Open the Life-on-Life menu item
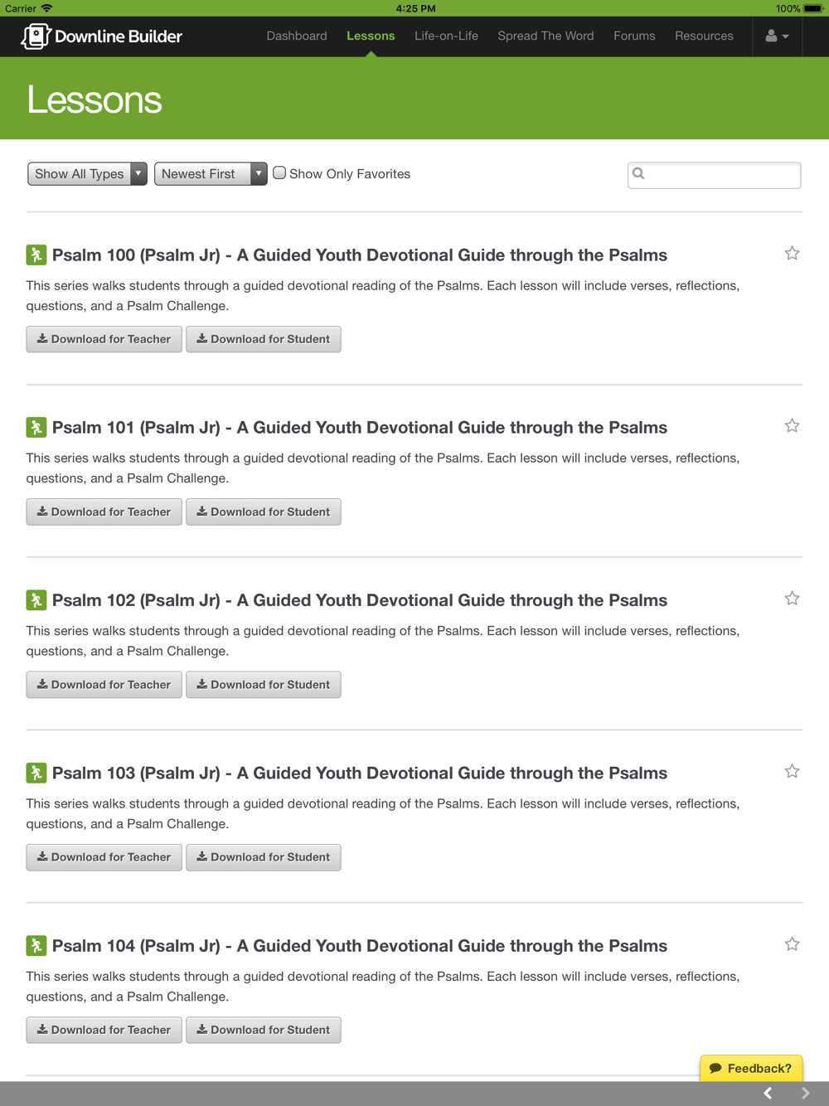 click(x=446, y=36)
